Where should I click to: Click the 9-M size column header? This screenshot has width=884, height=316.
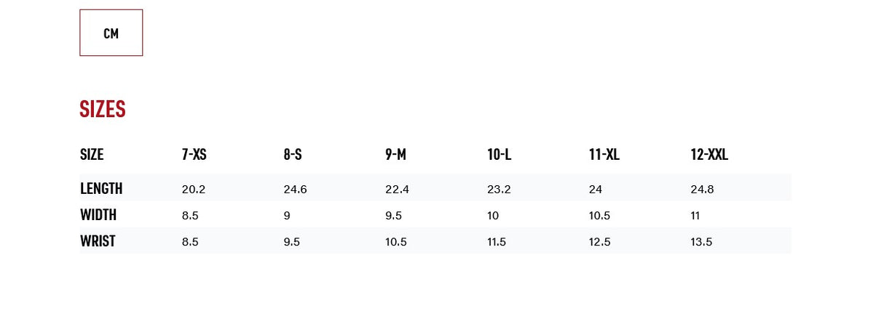click(395, 154)
